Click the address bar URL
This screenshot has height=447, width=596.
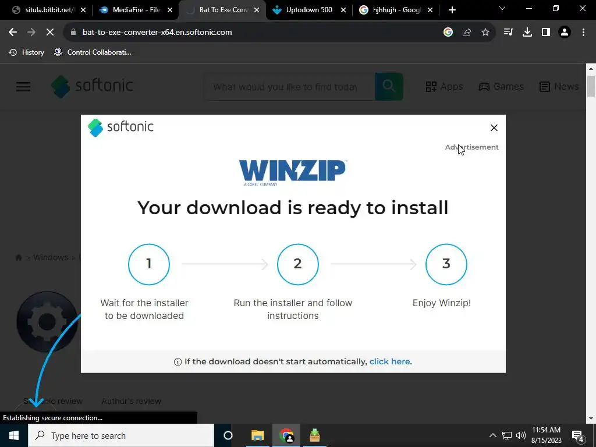pos(157,33)
